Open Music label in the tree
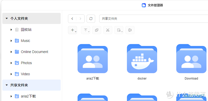Image resolution: width=208 pixels, height=101 pixels. tap(25, 41)
